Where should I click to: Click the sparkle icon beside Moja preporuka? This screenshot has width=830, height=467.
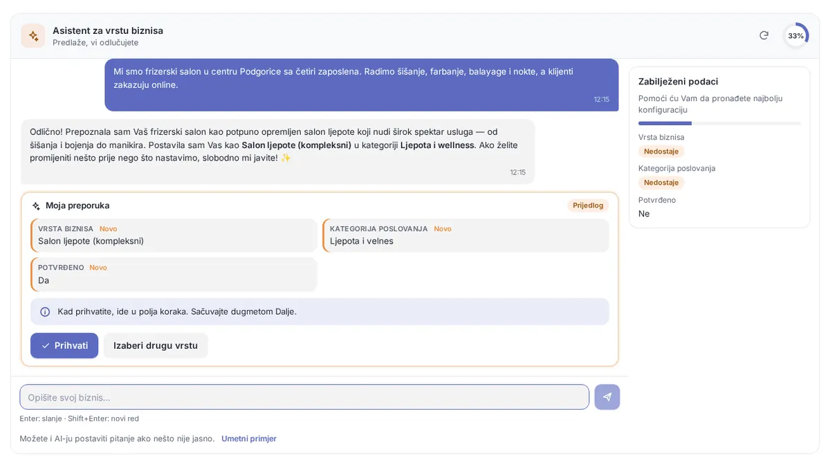(x=36, y=205)
